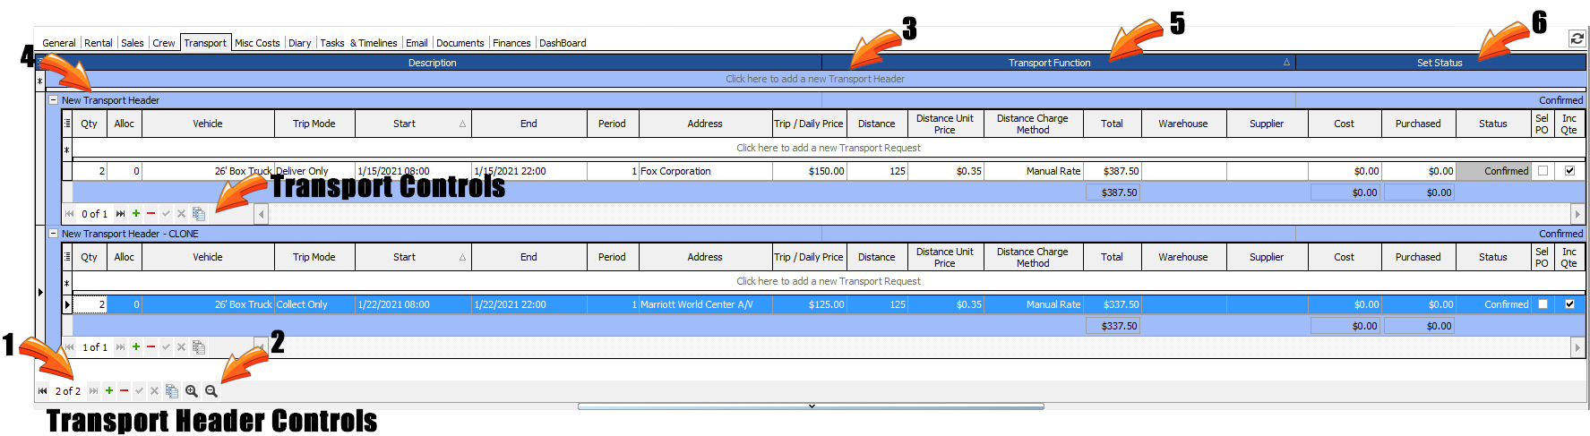
Task: Zoom in using header controls magnifier
Action: coord(191,391)
